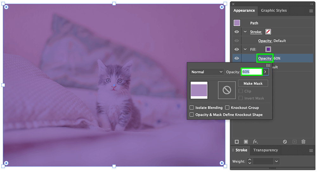Click the Duplicate Selected Item icon
This screenshot has height=172, width=317.
click(294, 142)
